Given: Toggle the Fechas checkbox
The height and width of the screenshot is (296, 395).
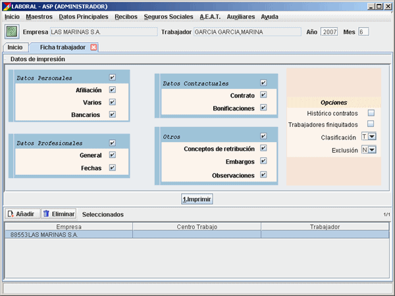Looking at the screenshot, I should 113,168.
